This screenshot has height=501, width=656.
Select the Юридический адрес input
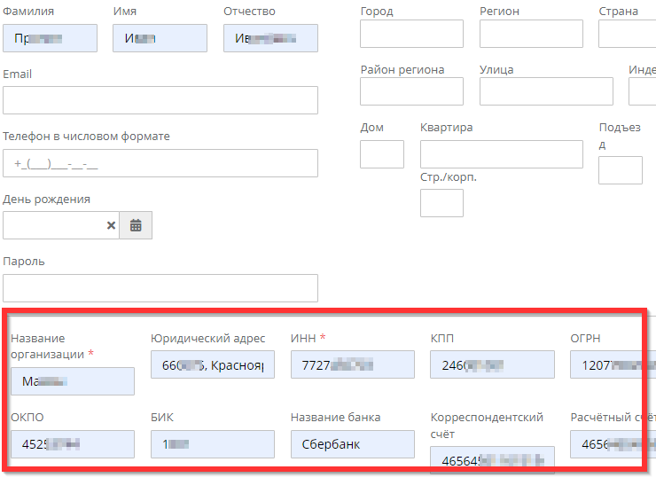pyautogui.click(x=213, y=364)
